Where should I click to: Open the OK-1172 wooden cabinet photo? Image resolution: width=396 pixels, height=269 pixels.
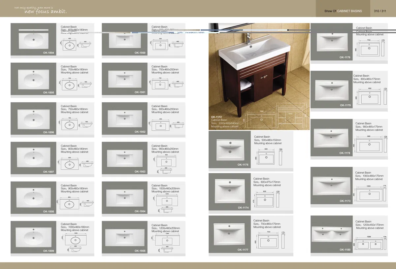tap(259, 76)
